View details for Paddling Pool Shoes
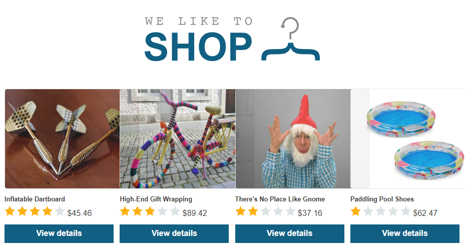This screenshot has height=250, width=466. [x=405, y=233]
